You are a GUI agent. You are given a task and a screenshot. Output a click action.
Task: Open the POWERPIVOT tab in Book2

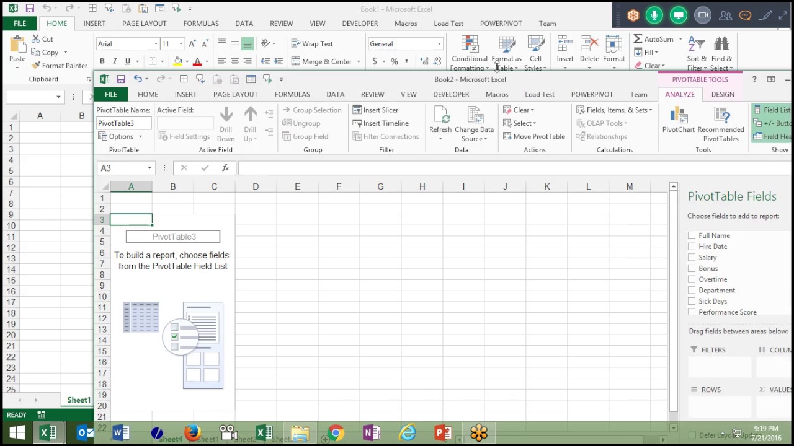(592, 94)
